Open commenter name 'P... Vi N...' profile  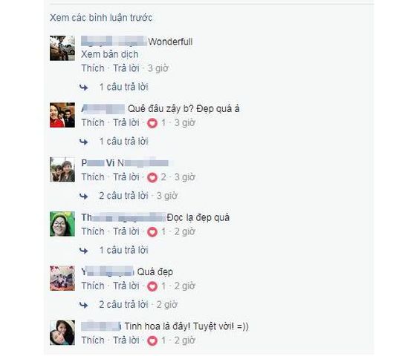tap(125, 162)
